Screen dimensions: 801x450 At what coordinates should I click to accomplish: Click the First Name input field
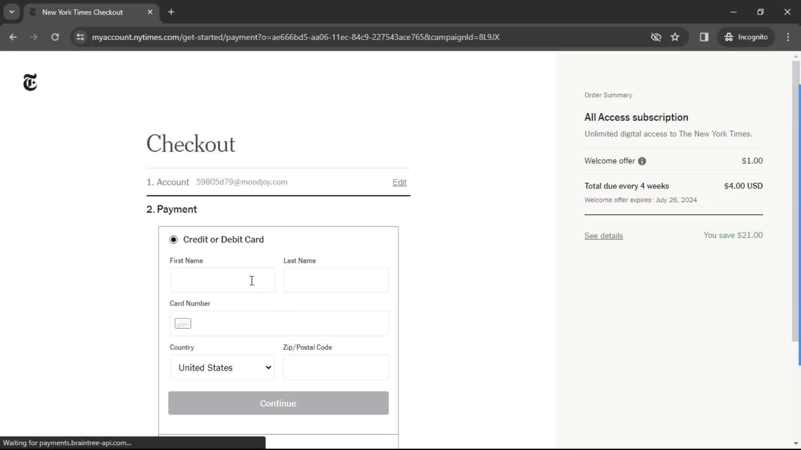pos(222,280)
